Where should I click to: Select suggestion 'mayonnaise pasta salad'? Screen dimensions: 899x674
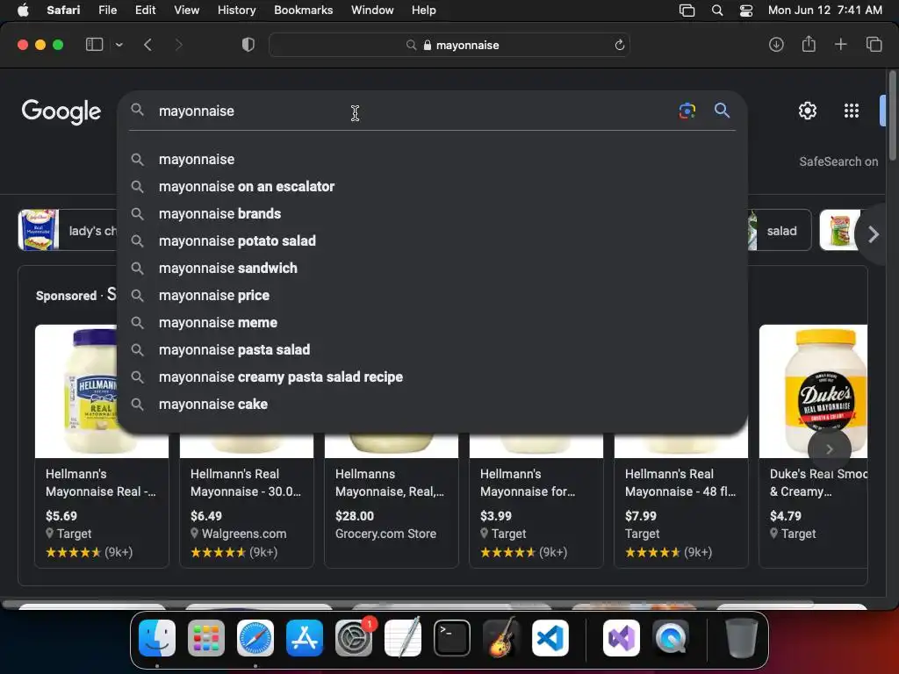[x=432, y=349]
